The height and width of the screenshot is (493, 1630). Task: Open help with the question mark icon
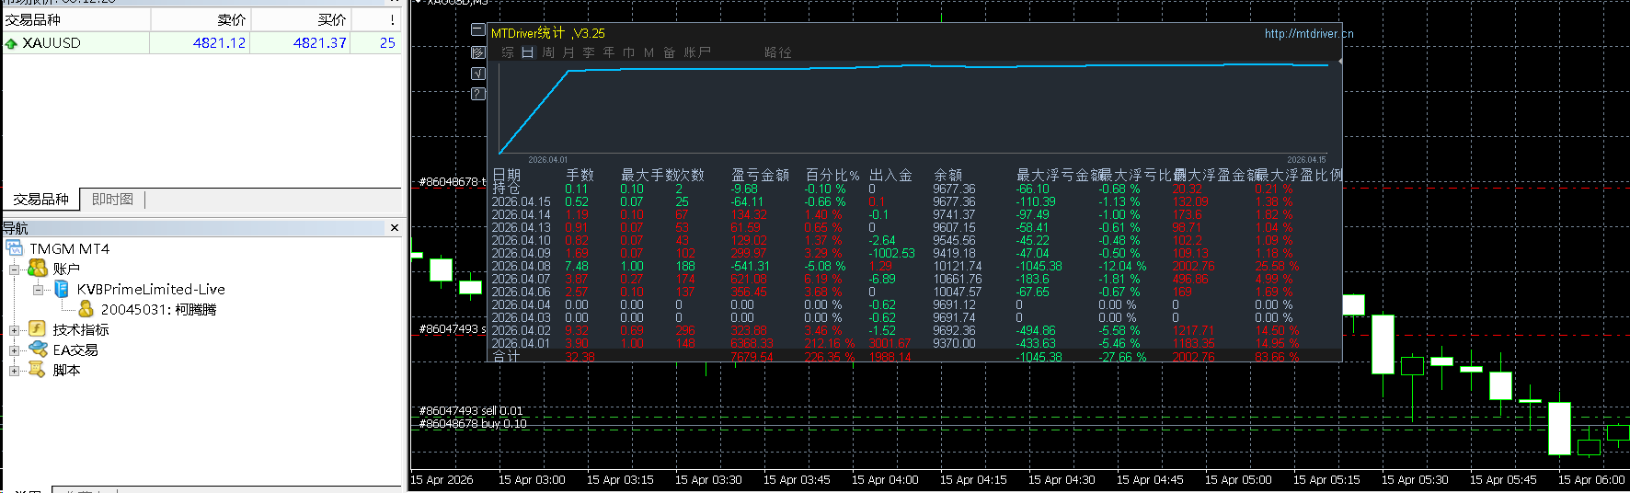478,94
